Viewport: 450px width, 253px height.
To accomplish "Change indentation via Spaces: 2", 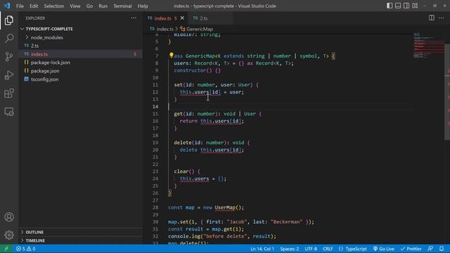I will (289, 249).
